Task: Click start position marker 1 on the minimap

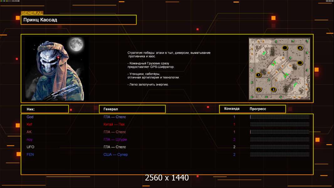Action: point(258,75)
